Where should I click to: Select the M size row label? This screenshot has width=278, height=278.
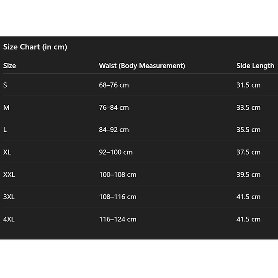[x=6, y=108]
